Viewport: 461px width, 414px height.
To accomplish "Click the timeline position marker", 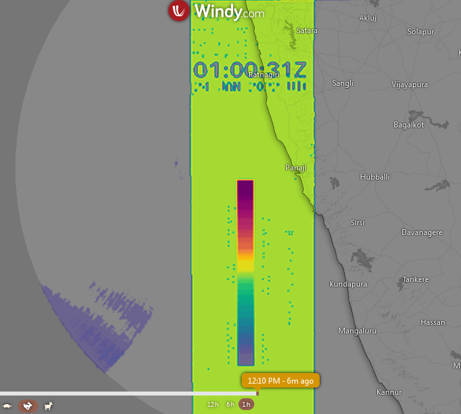I will click(x=258, y=394).
